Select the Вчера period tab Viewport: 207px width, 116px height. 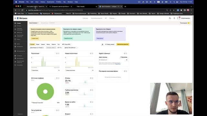point(38,44)
